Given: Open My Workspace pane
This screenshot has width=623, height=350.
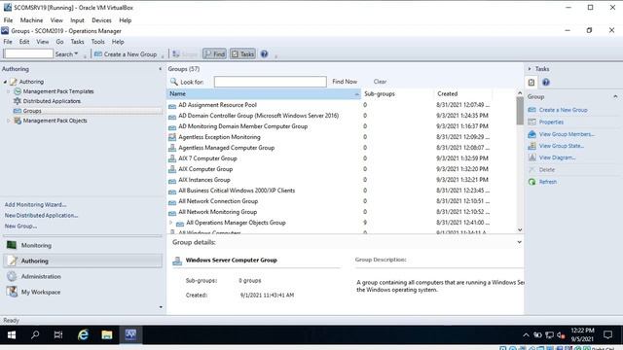Looking at the screenshot, I should [83, 292].
